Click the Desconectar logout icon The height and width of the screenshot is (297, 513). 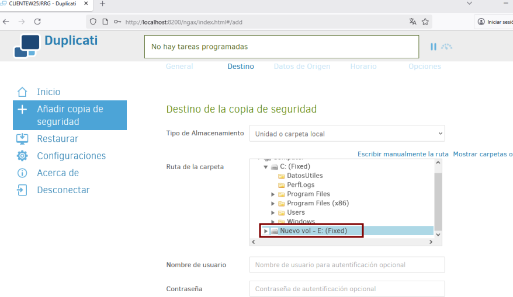click(22, 190)
